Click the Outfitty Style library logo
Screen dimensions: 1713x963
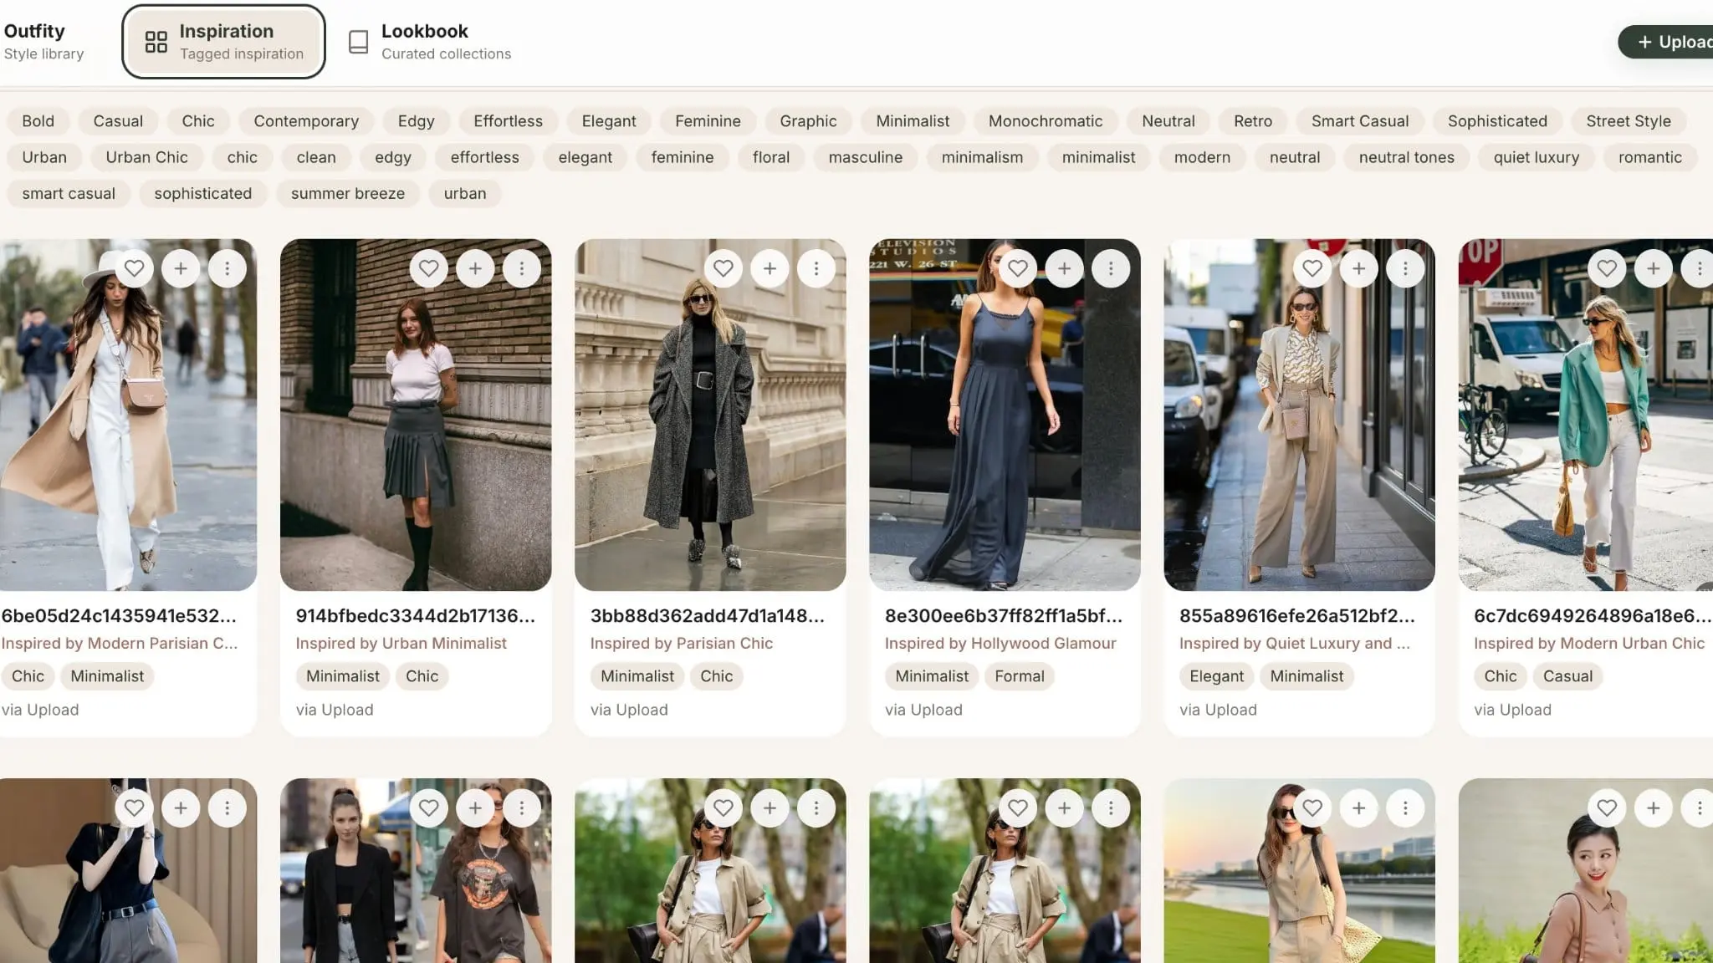tap(43, 42)
